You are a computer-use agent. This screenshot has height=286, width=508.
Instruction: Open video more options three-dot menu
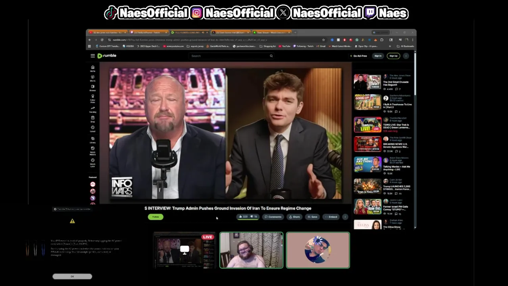pos(345,217)
